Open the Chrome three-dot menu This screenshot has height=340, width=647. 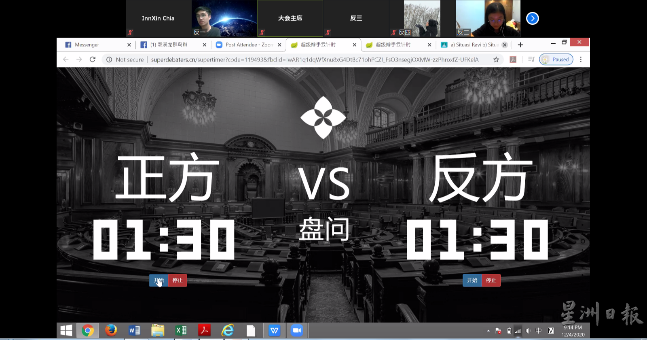(x=581, y=59)
